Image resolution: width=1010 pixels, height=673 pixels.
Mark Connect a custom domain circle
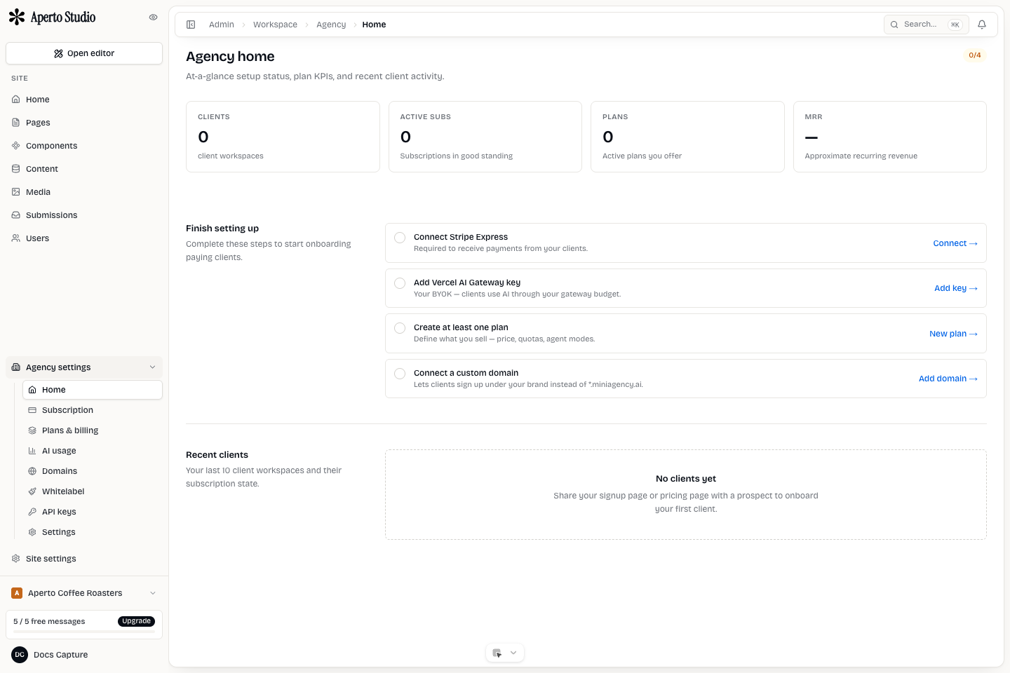point(400,374)
